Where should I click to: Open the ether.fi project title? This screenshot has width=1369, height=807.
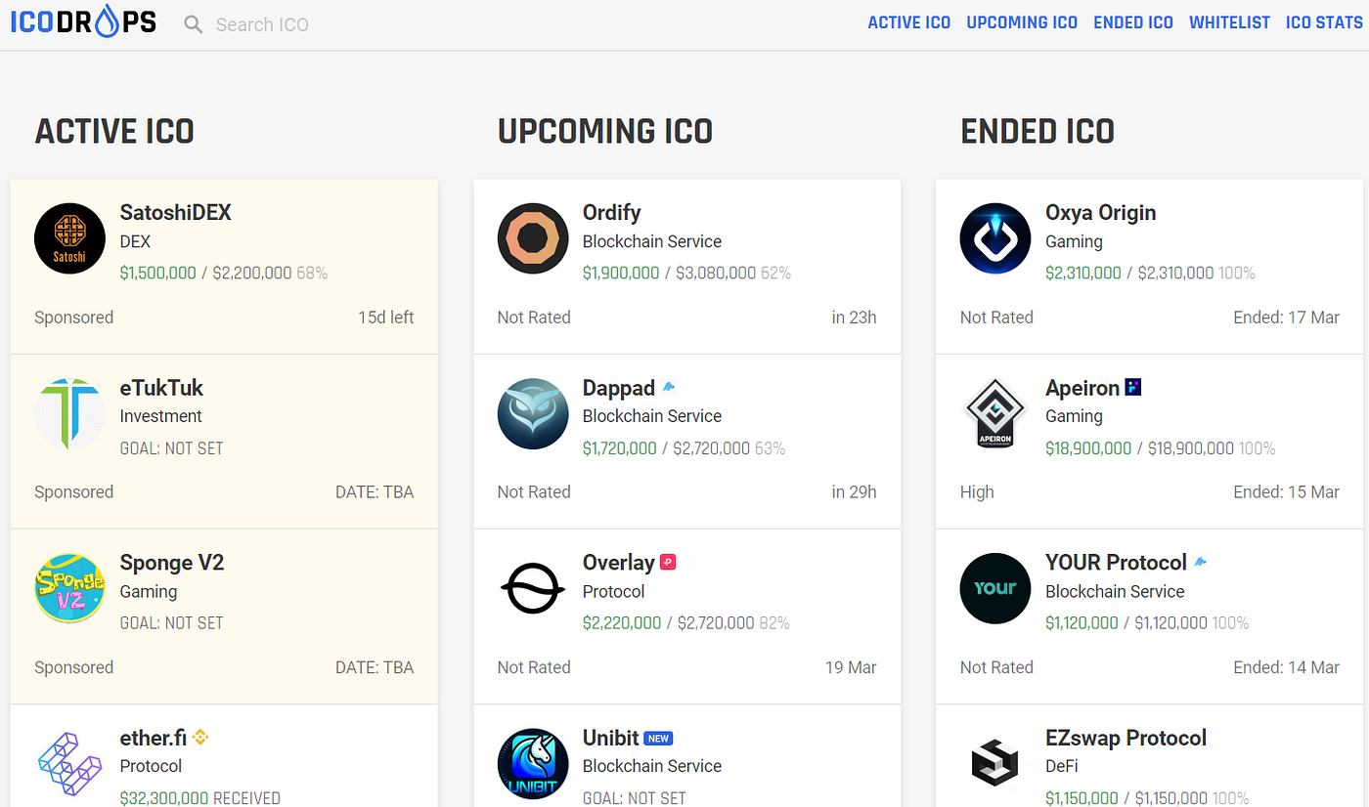point(153,738)
